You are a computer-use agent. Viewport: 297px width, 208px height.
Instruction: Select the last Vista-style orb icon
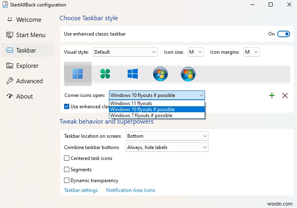(188, 74)
